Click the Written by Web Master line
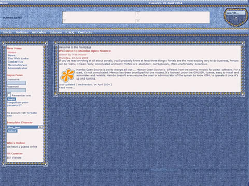Screen dimensions: 249x186 pos(73,55)
